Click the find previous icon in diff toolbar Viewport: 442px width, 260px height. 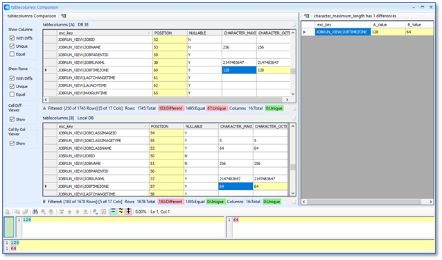(x=51, y=211)
